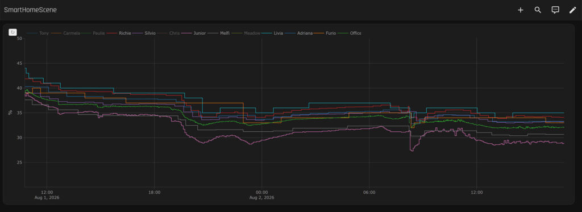
Task: Click the 25 y-axis tick label
Action: 19,162
